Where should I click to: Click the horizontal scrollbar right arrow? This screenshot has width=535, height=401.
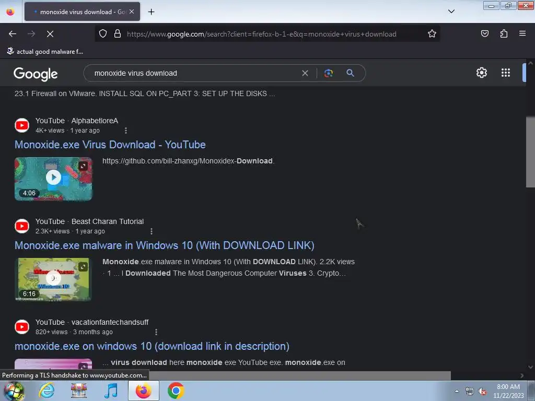[x=522, y=375]
